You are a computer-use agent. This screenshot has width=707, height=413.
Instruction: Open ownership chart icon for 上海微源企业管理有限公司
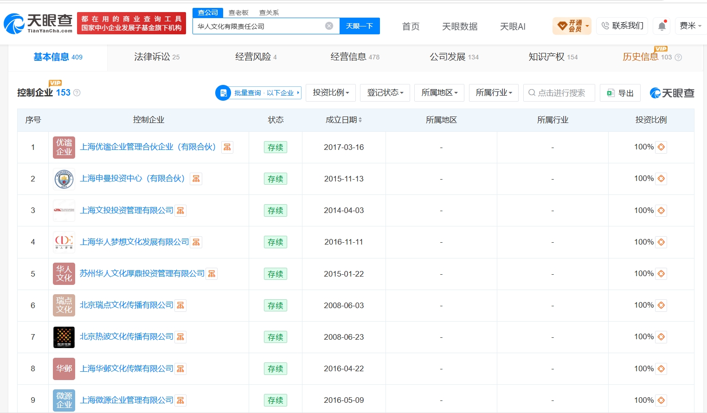click(180, 400)
